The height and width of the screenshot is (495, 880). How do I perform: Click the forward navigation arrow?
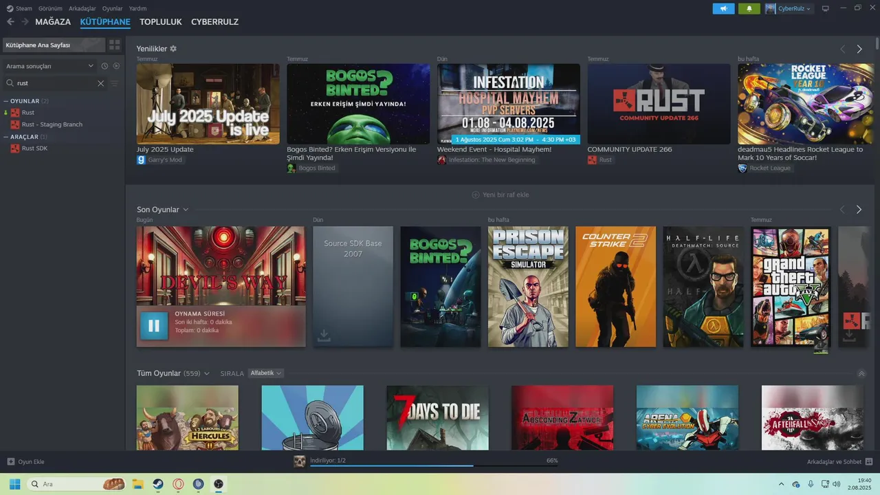tap(25, 22)
